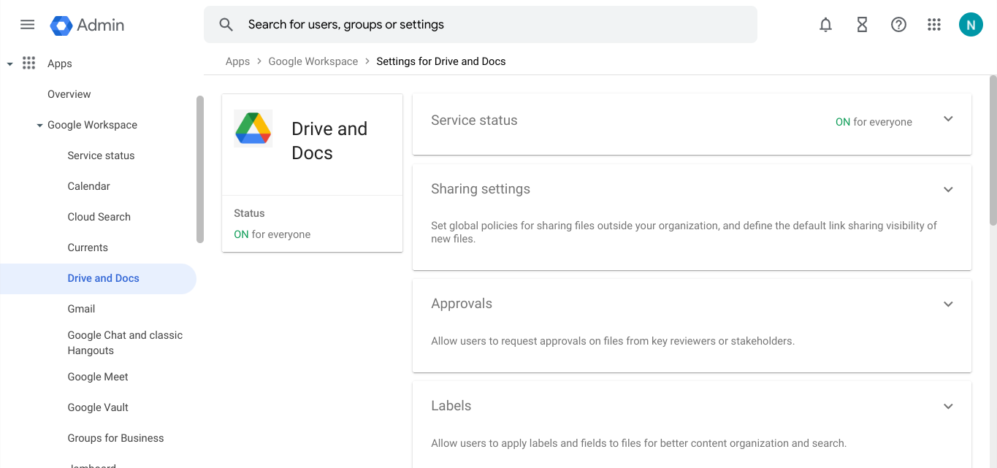Screen dimensions: 997x468
Task: Click the Approvals card title
Action: [462, 304]
